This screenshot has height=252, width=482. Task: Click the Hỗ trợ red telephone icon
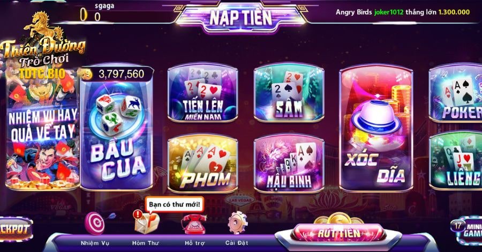194,224
